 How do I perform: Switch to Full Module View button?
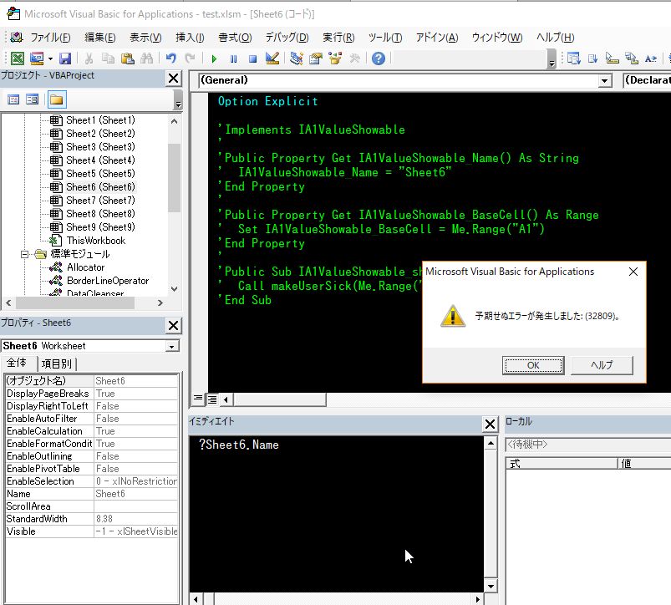(211, 399)
